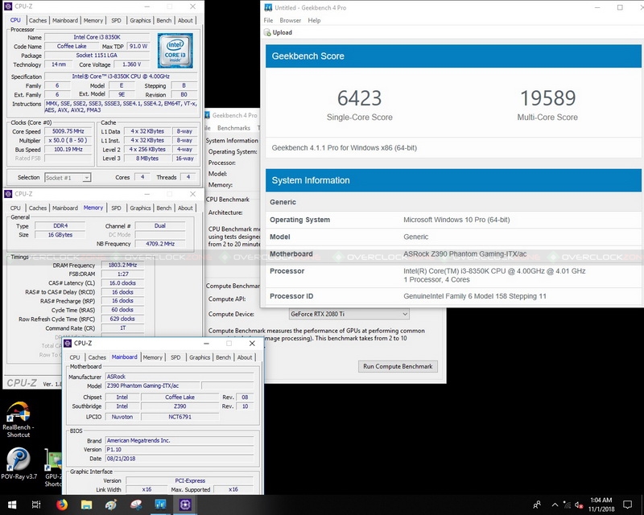This screenshot has height=515, width=644.
Task: Click the NB Frequency value 4709.2 MHz
Action: coord(160,244)
